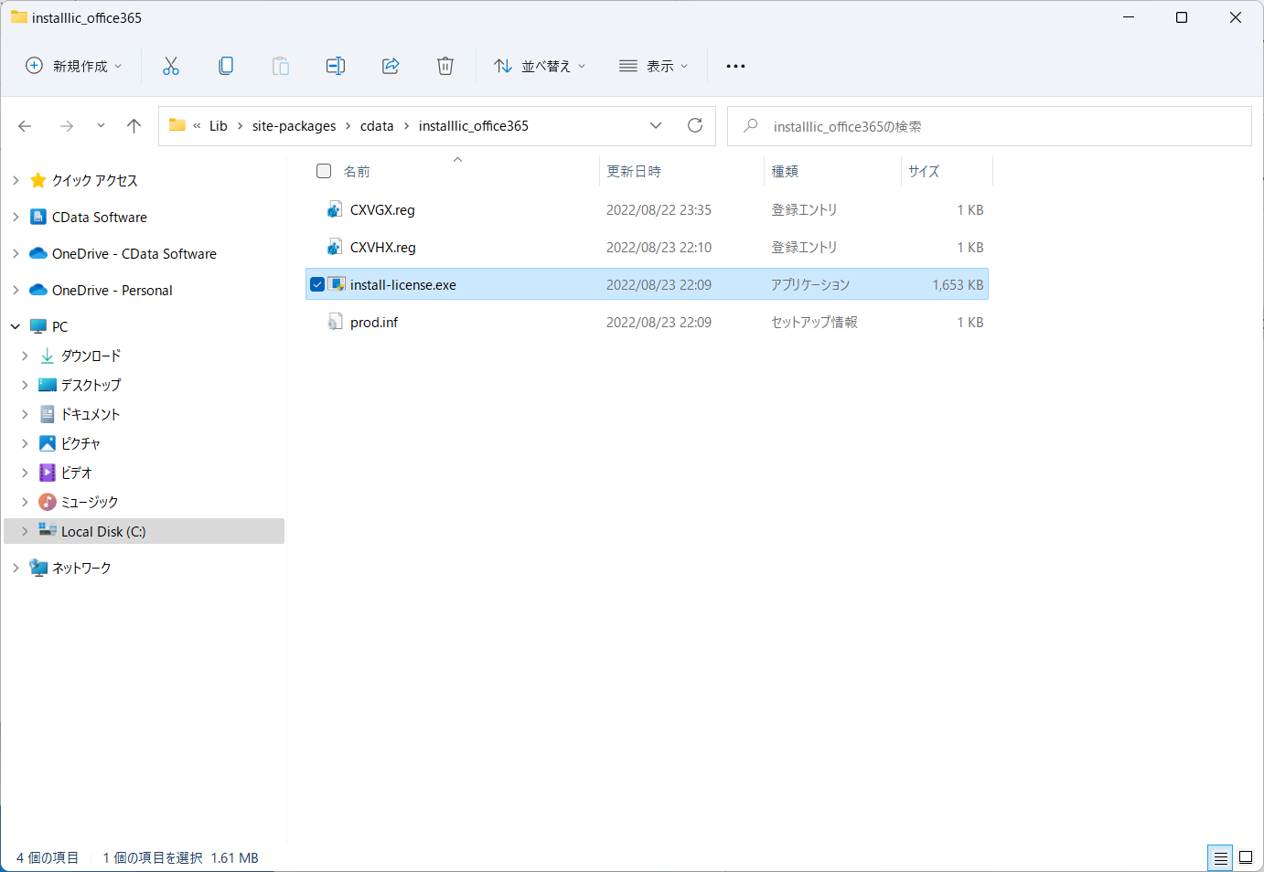
Task: Select Documents (ドキュメント) in navigation tree
Action: click(91, 414)
